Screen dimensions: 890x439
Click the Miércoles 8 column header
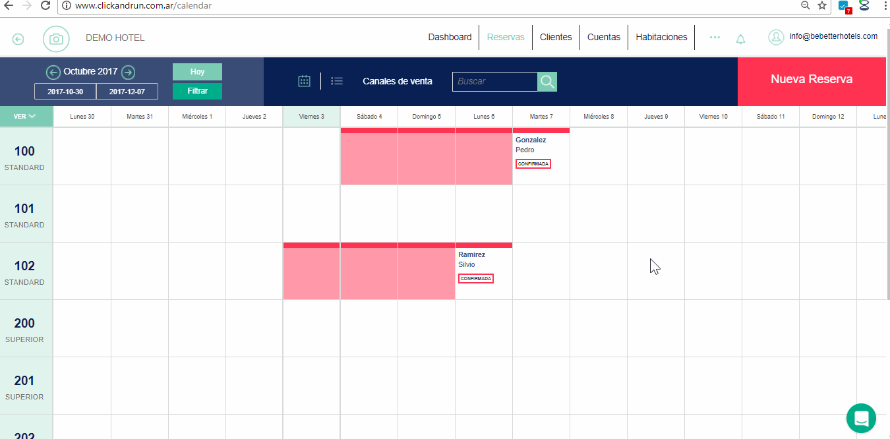pyautogui.click(x=599, y=117)
